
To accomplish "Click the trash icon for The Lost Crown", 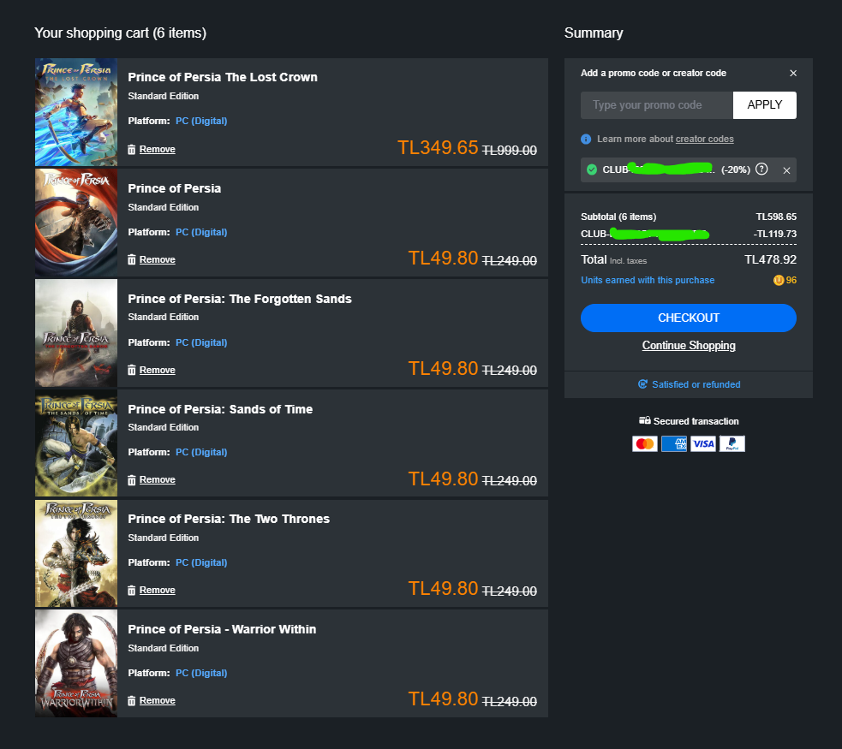I will 132,150.
